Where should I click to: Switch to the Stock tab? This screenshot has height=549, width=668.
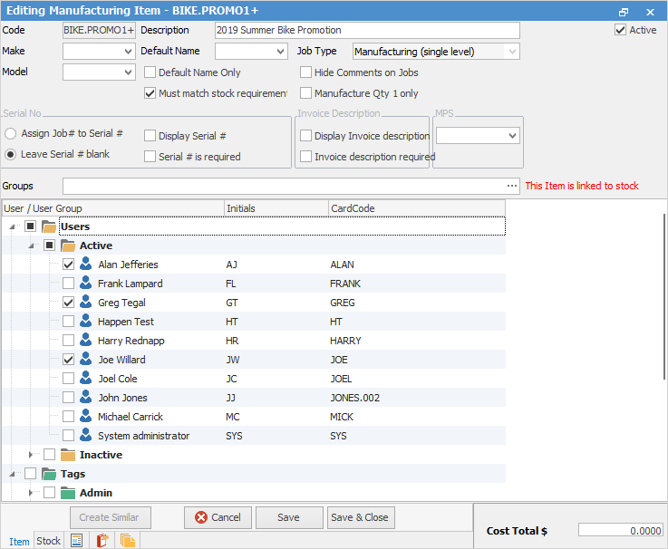point(49,541)
